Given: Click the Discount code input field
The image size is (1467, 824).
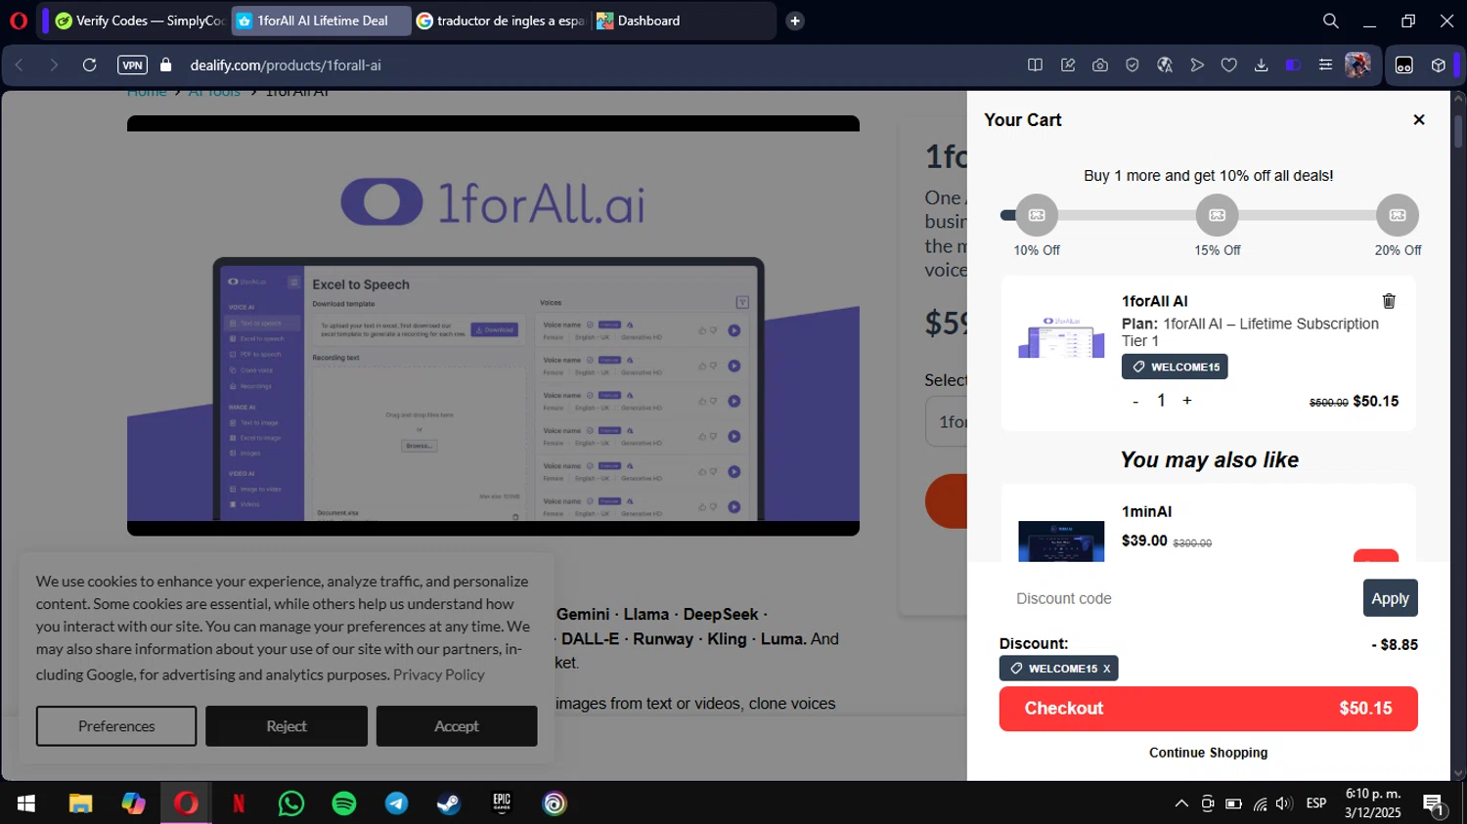Looking at the screenshot, I should [x=1178, y=598].
